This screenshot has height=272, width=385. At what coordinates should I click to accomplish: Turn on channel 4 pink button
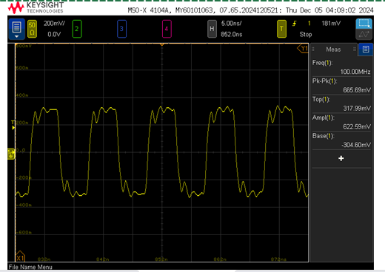pyautogui.click(x=167, y=29)
